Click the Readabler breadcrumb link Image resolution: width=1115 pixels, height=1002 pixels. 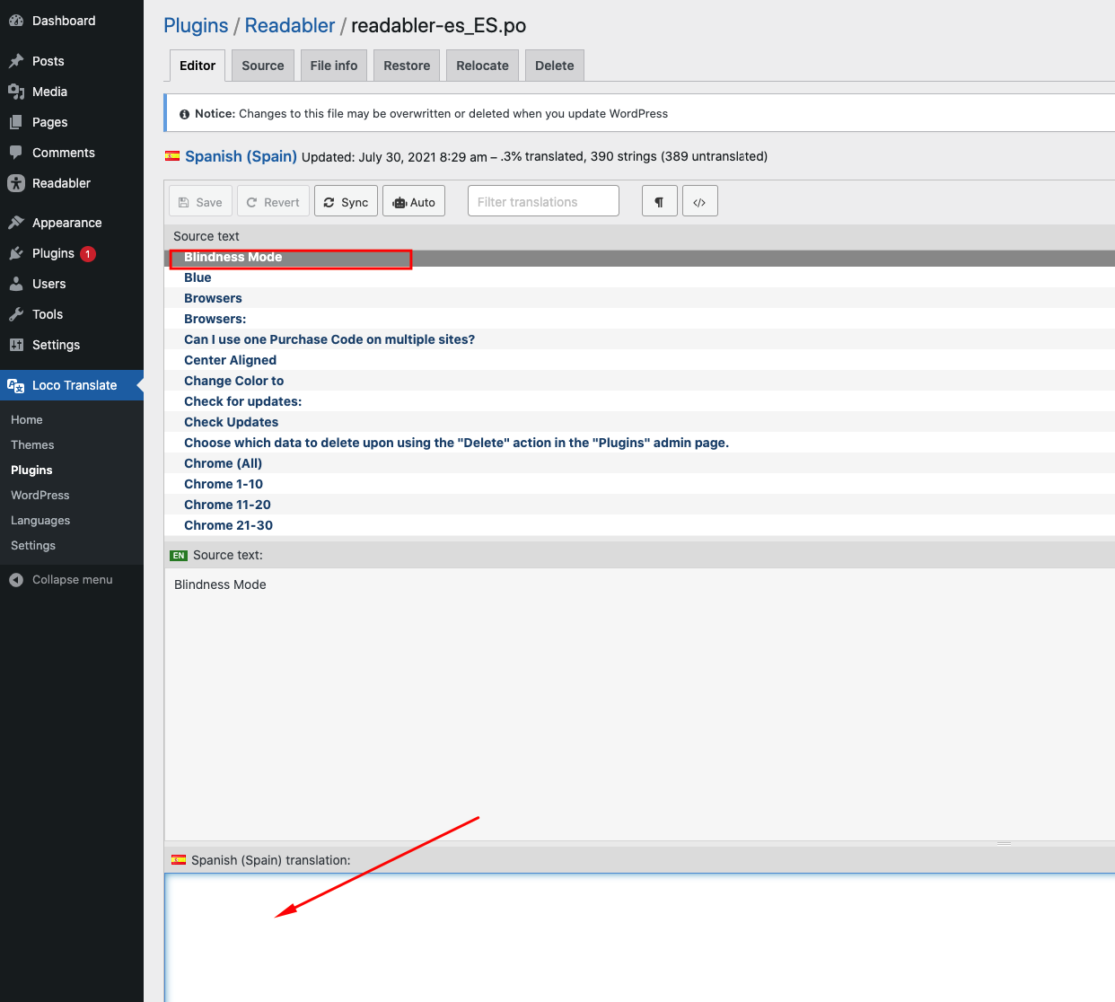point(289,25)
